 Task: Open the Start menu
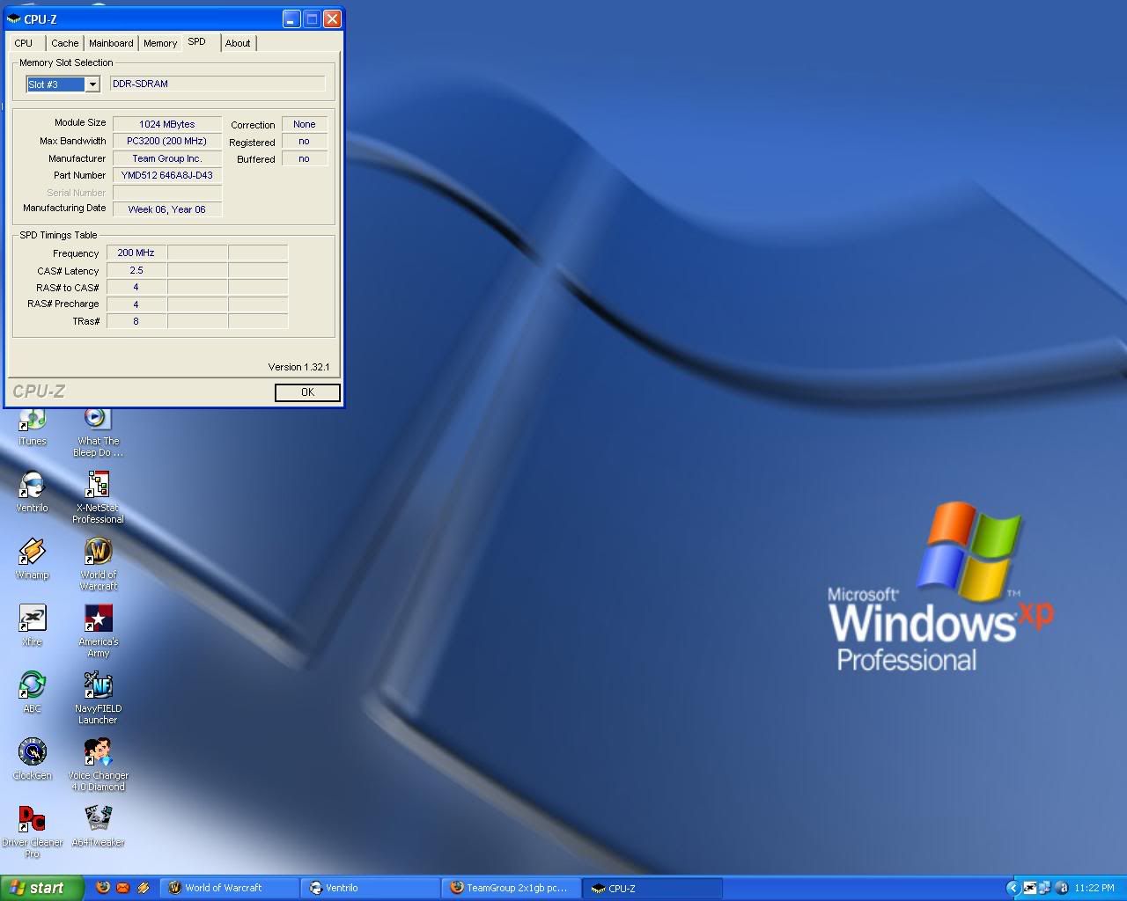coord(42,888)
